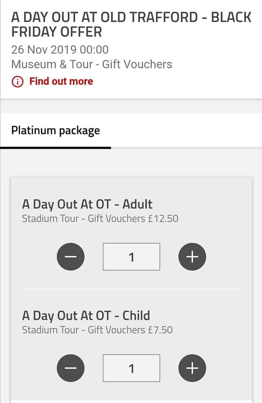Decrease Adult voucher quantity with minus icon
Image resolution: width=262 pixels, height=403 pixels.
tap(71, 257)
